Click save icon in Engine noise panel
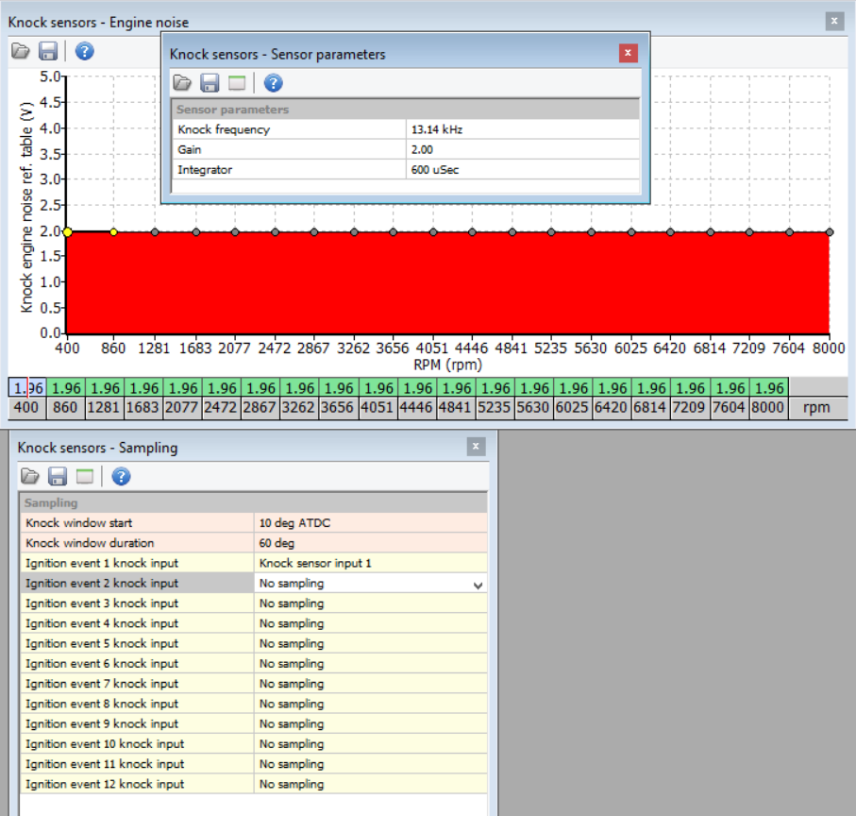Screen dimensions: 856x816 (x=48, y=51)
